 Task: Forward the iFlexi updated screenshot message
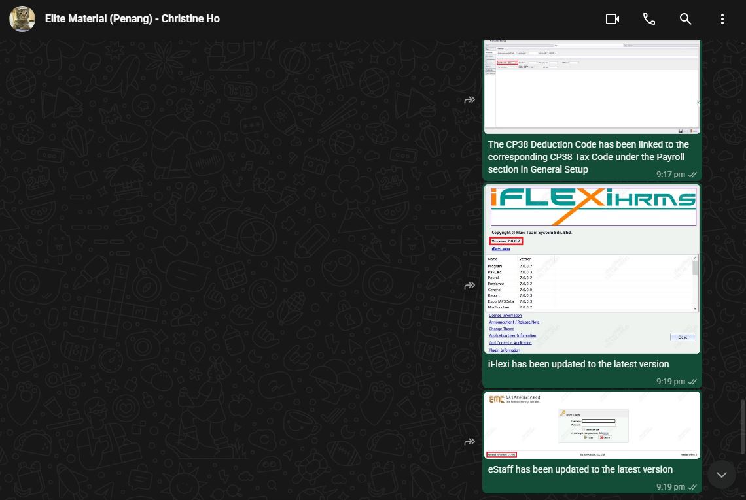point(470,285)
